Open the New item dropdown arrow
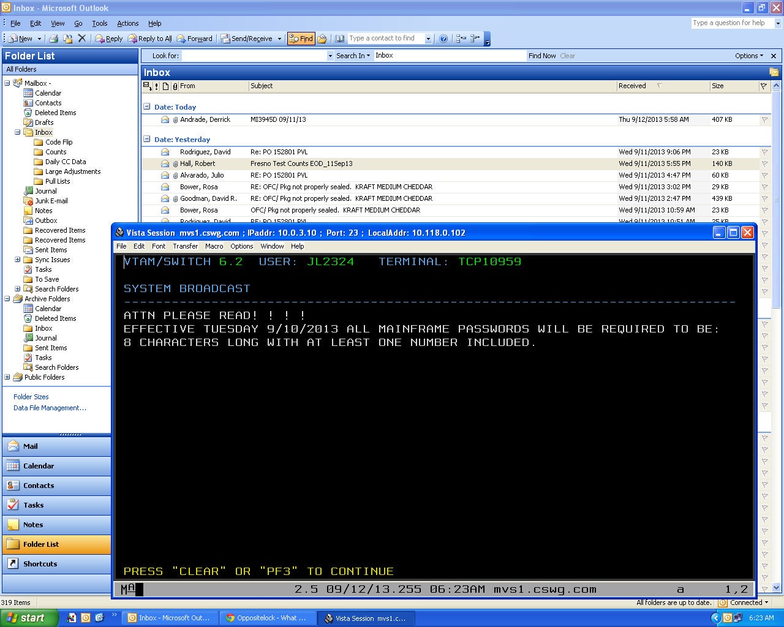 pyautogui.click(x=39, y=39)
